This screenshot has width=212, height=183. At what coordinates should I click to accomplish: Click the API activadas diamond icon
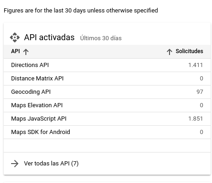(x=15, y=37)
